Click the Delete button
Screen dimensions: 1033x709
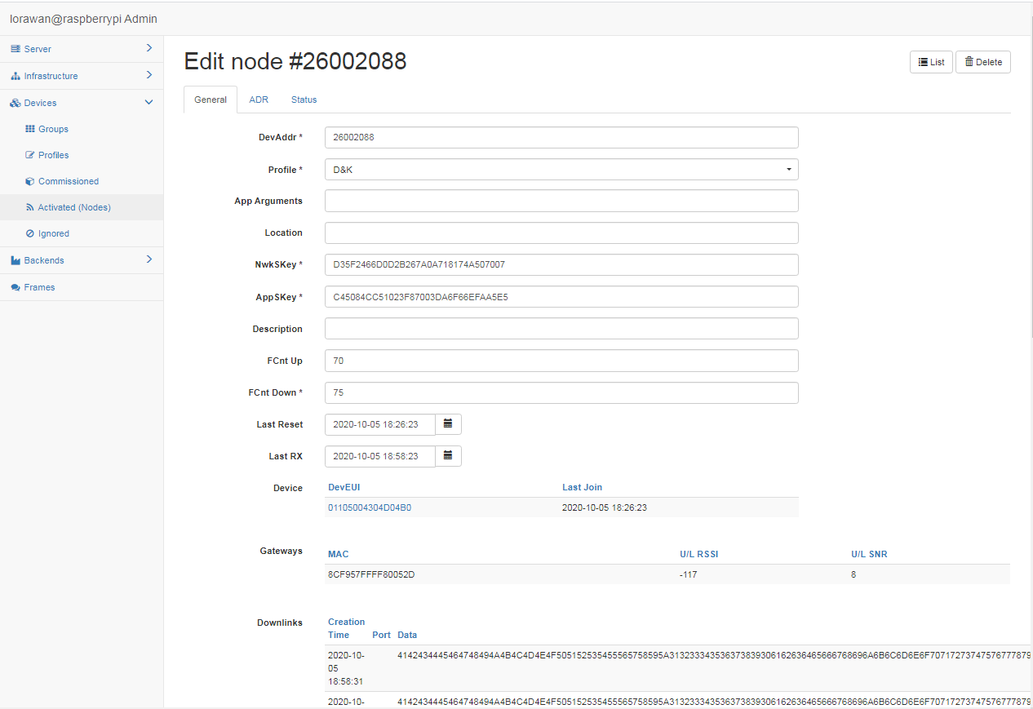[x=983, y=62]
